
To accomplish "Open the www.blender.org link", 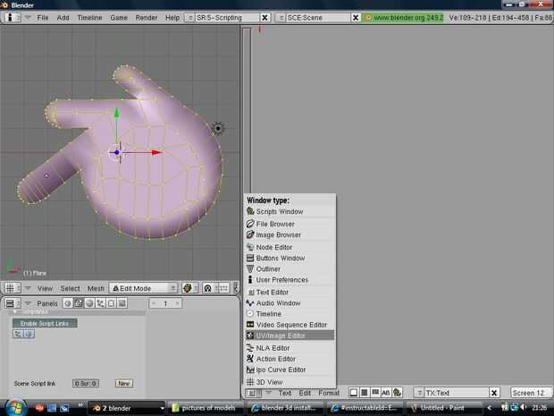I will [404, 18].
